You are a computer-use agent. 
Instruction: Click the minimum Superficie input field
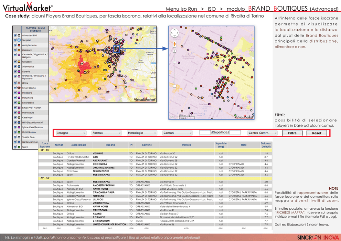[205, 132]
